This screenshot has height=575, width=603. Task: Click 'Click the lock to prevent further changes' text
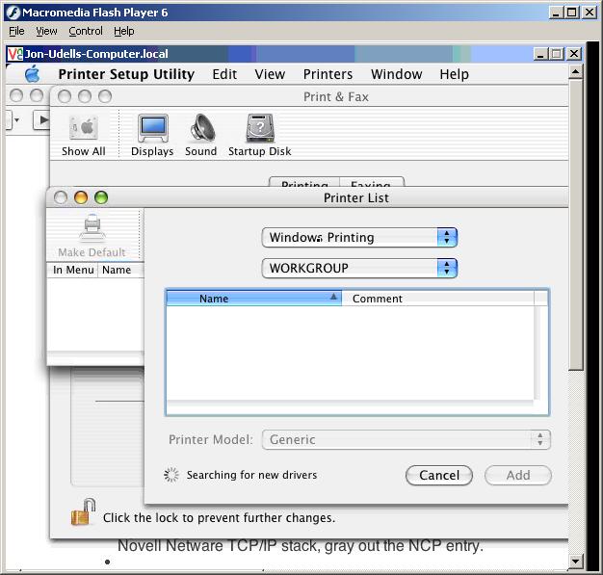(x=220, y=518)
